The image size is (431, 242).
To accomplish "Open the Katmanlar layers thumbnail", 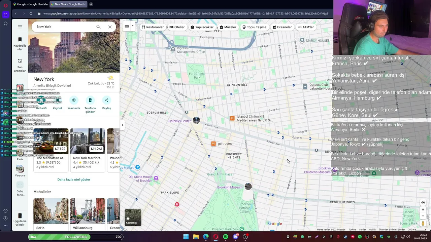I will 133,217.
